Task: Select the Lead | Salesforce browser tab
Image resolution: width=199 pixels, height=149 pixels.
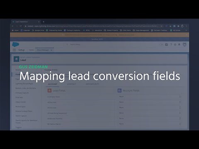Action: [25, 22]
